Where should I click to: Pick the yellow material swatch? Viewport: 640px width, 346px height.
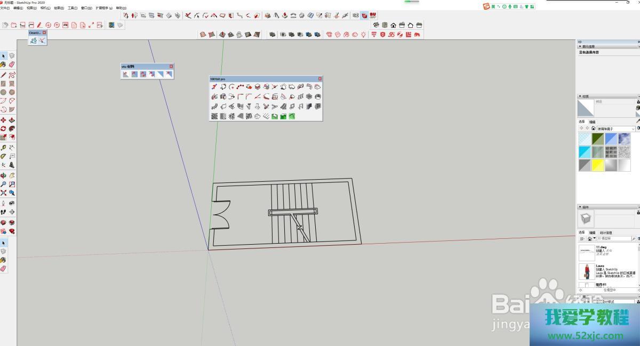(597, 165)
